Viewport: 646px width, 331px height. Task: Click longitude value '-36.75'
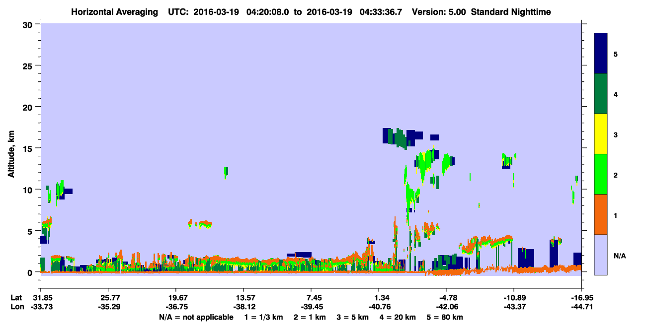(175, 307)
